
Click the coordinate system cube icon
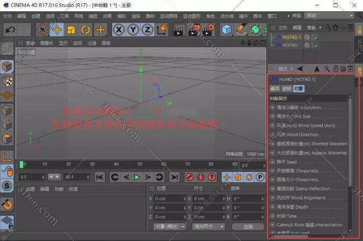(162, 30)
